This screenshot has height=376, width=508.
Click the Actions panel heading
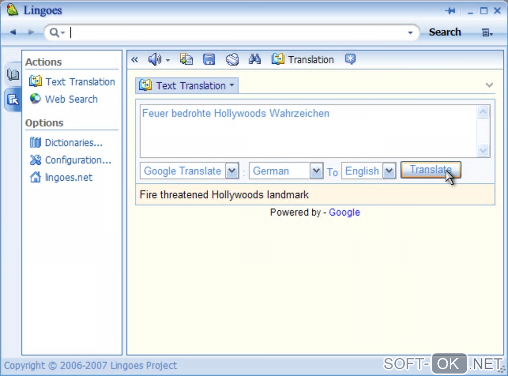tap(43, 62)
